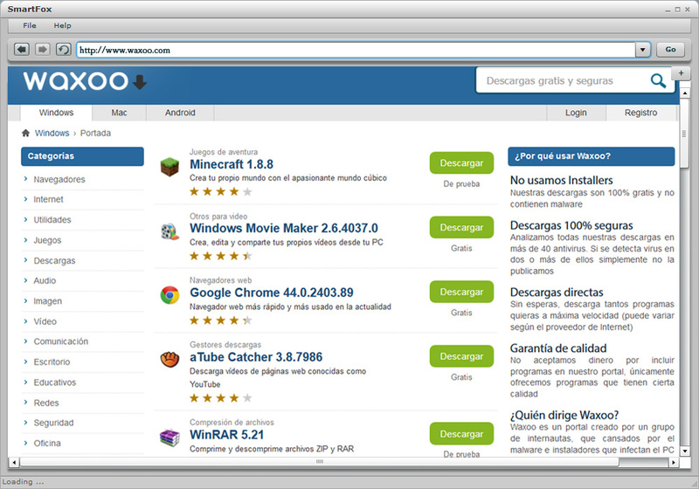Click the Windows breadcrumb link
Screen dimensions: 699x489
tap(52, 133)
